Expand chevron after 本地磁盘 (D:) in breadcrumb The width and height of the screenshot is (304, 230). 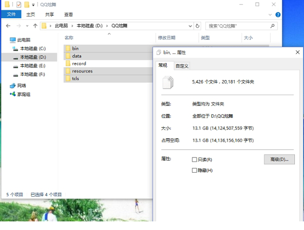(107, 26)
